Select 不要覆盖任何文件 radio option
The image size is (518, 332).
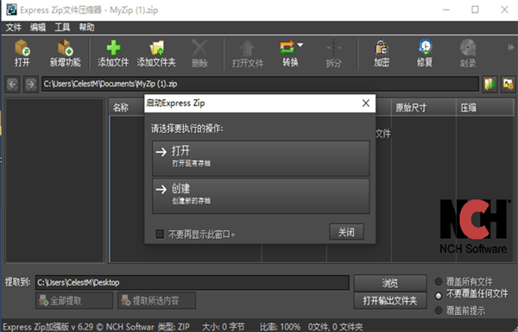point(439,296)
